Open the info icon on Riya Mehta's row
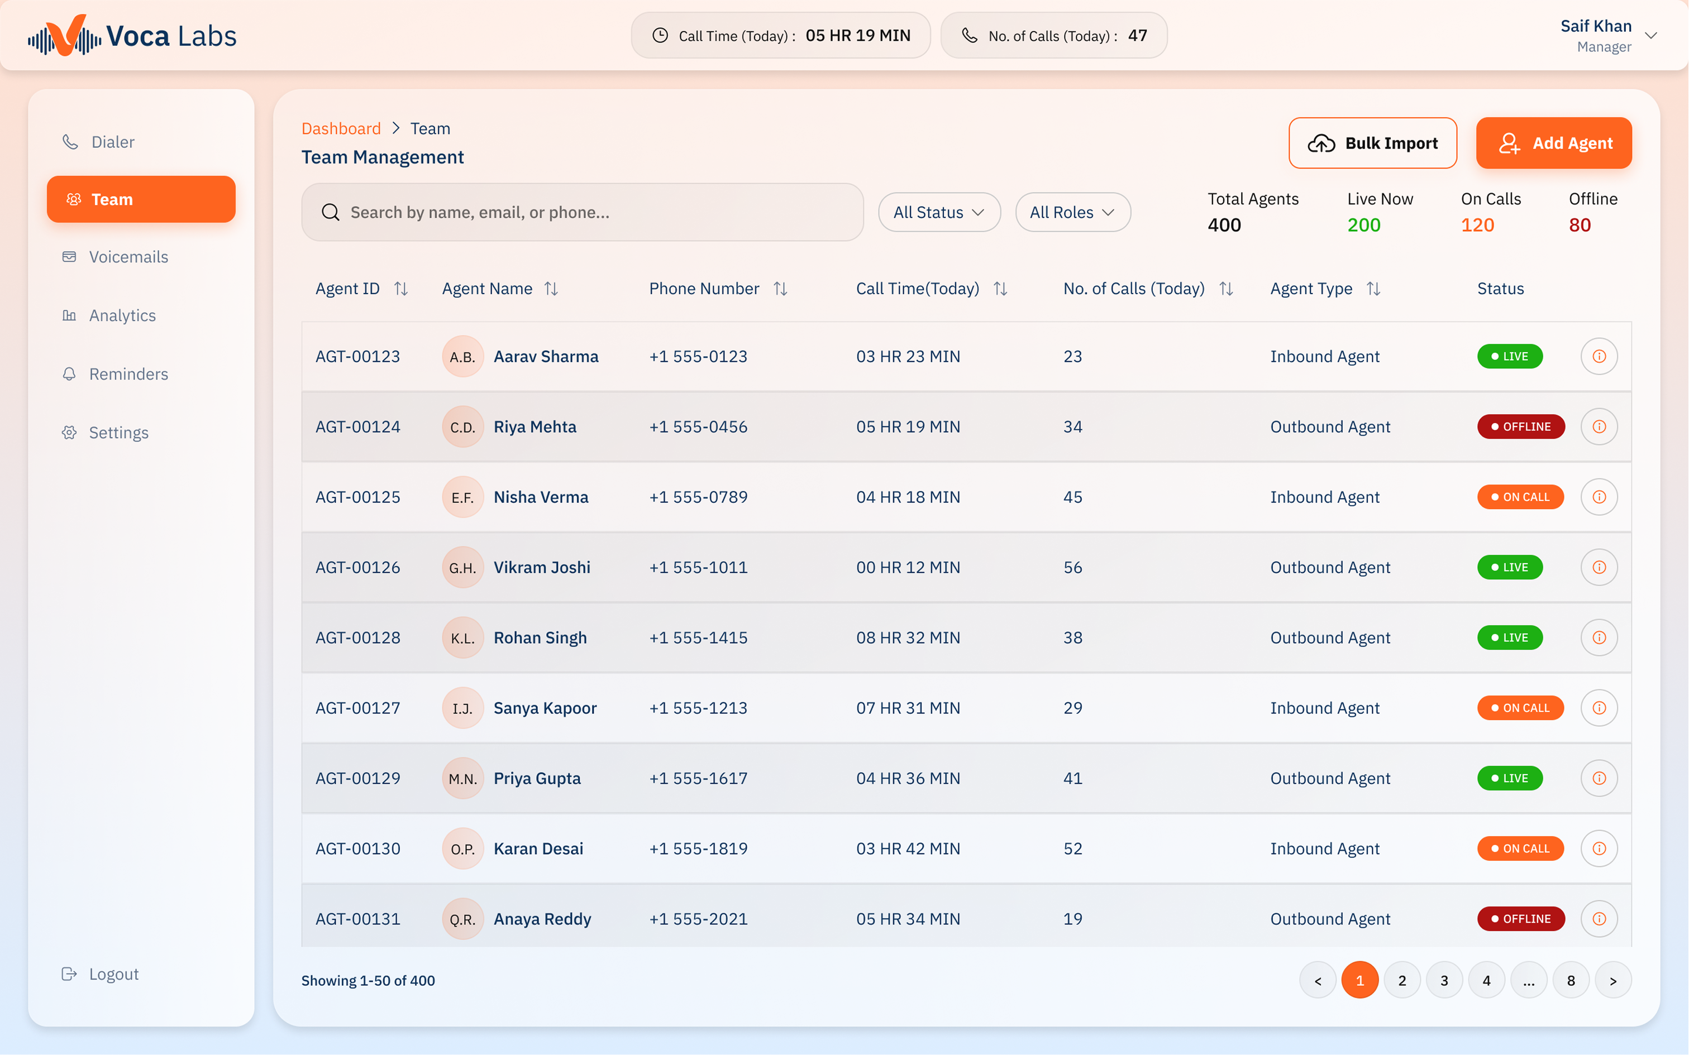Screen dimensions: 1689x1055 click(1599, 427)
